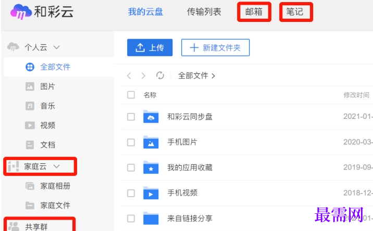
Task: Check the box for 来自链接分享
Action: 131,218
